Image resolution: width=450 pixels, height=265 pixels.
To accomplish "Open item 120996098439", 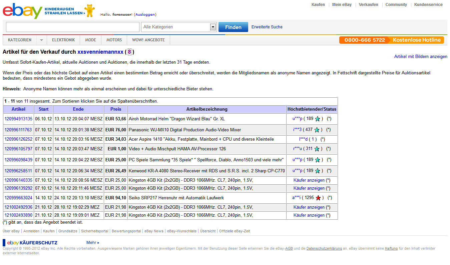I will tap(18, 160).
